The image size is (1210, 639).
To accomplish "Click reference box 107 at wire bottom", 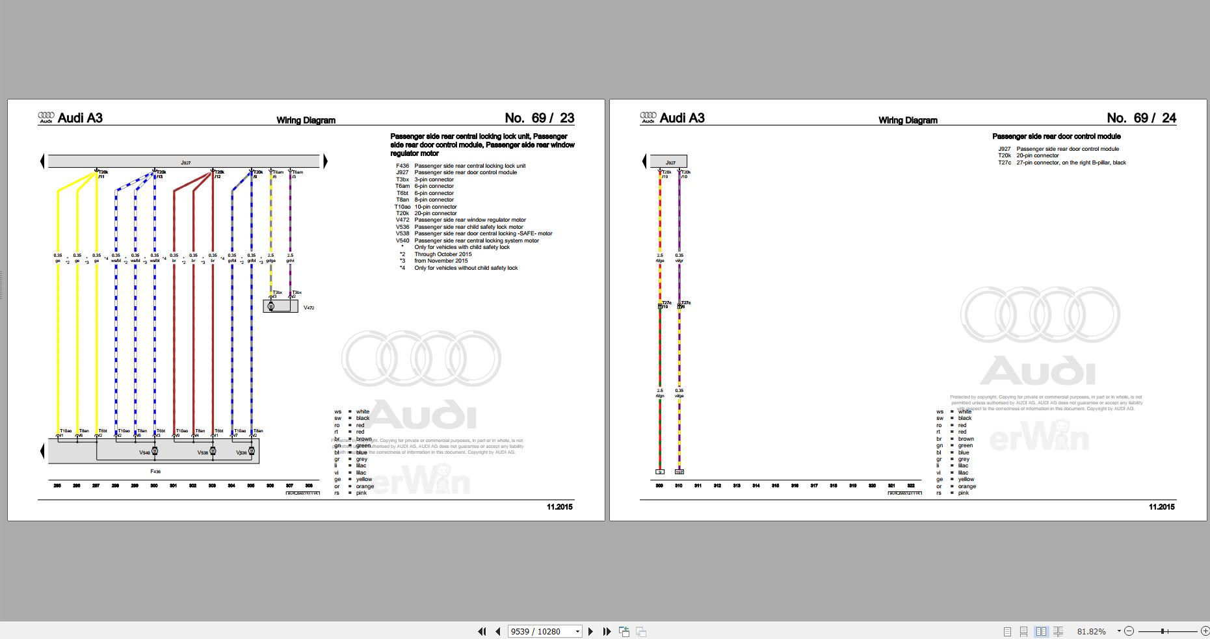I will tap(679, 472).
